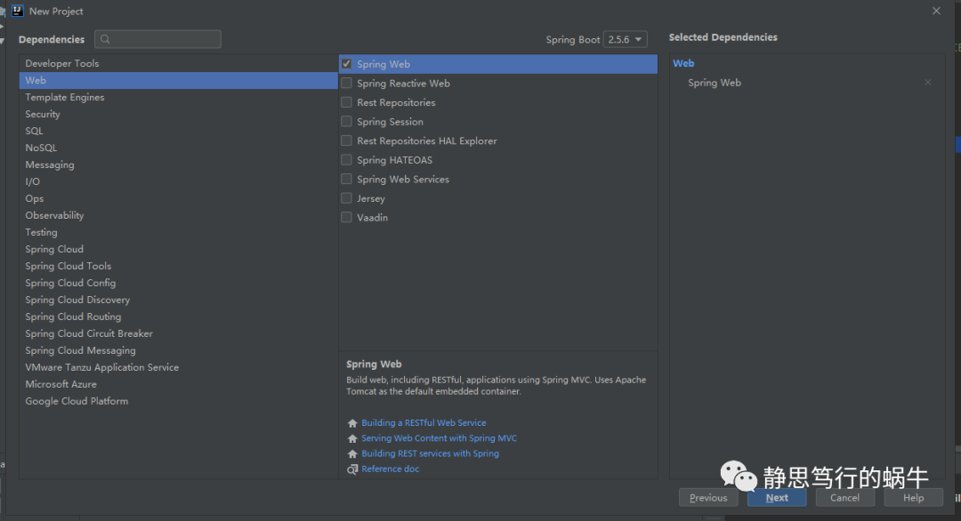Choose the NoSQL category
This screenshot has height=521, width=961.
[x=178, y=148]
